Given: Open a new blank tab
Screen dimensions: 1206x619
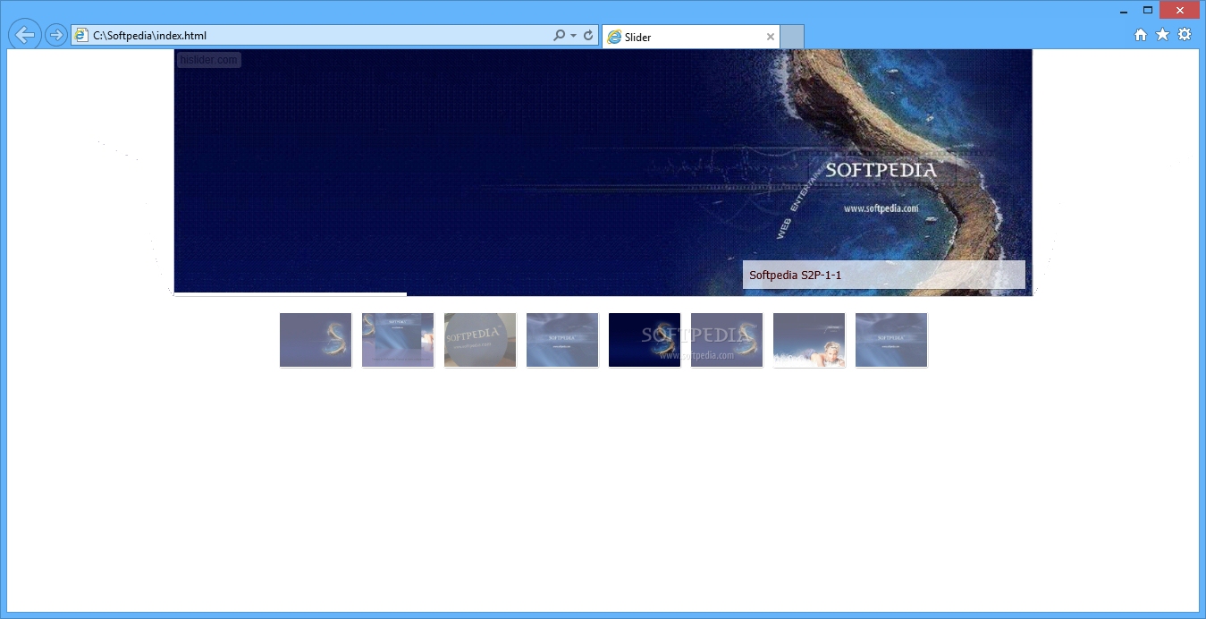Looking at the screenshot, I should click(792, 37).
